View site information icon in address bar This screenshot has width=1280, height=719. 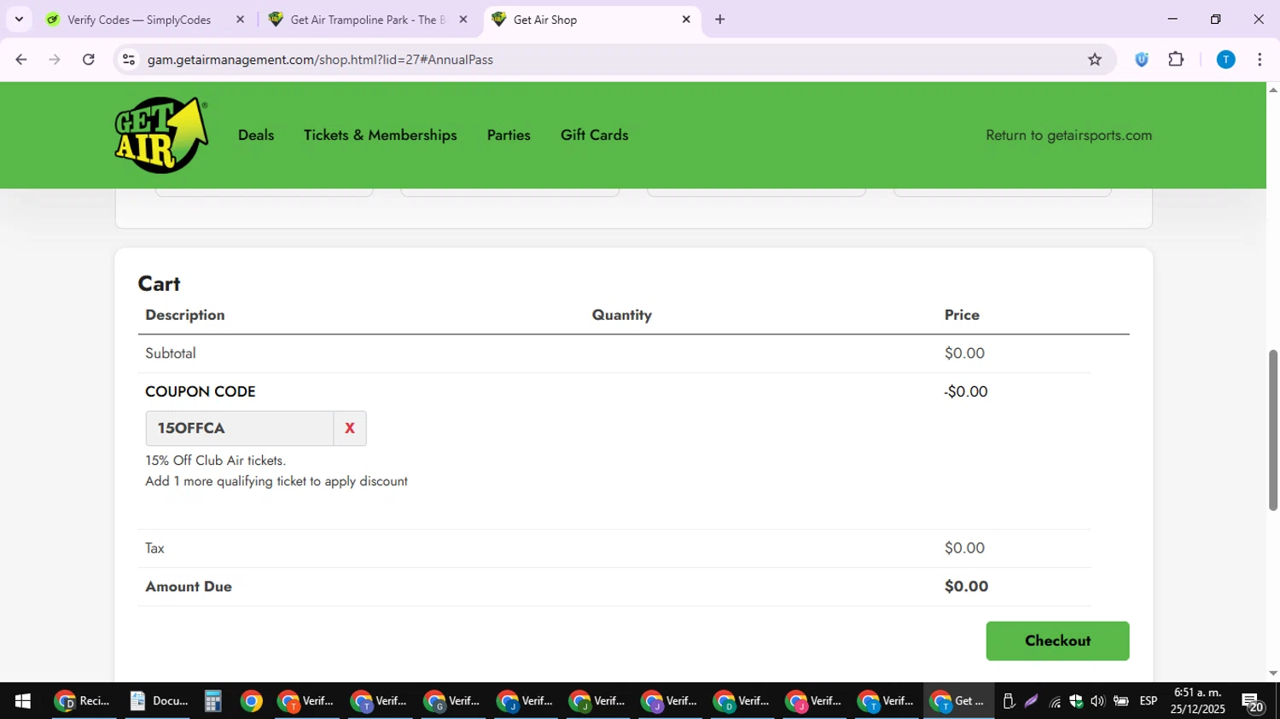(x=129, y=60)
